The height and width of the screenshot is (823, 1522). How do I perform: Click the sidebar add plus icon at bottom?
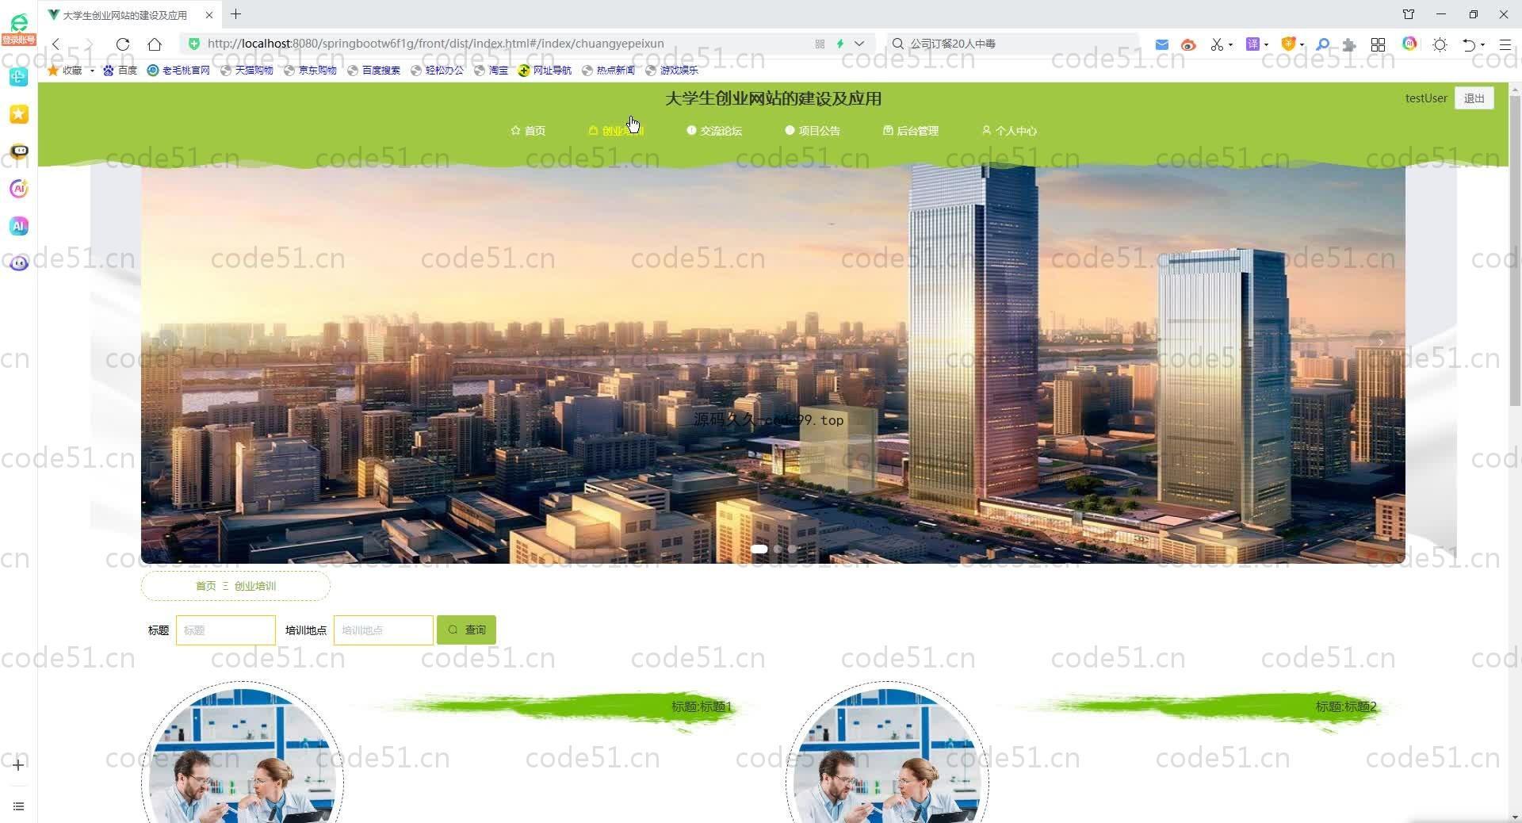coord(19,765)
